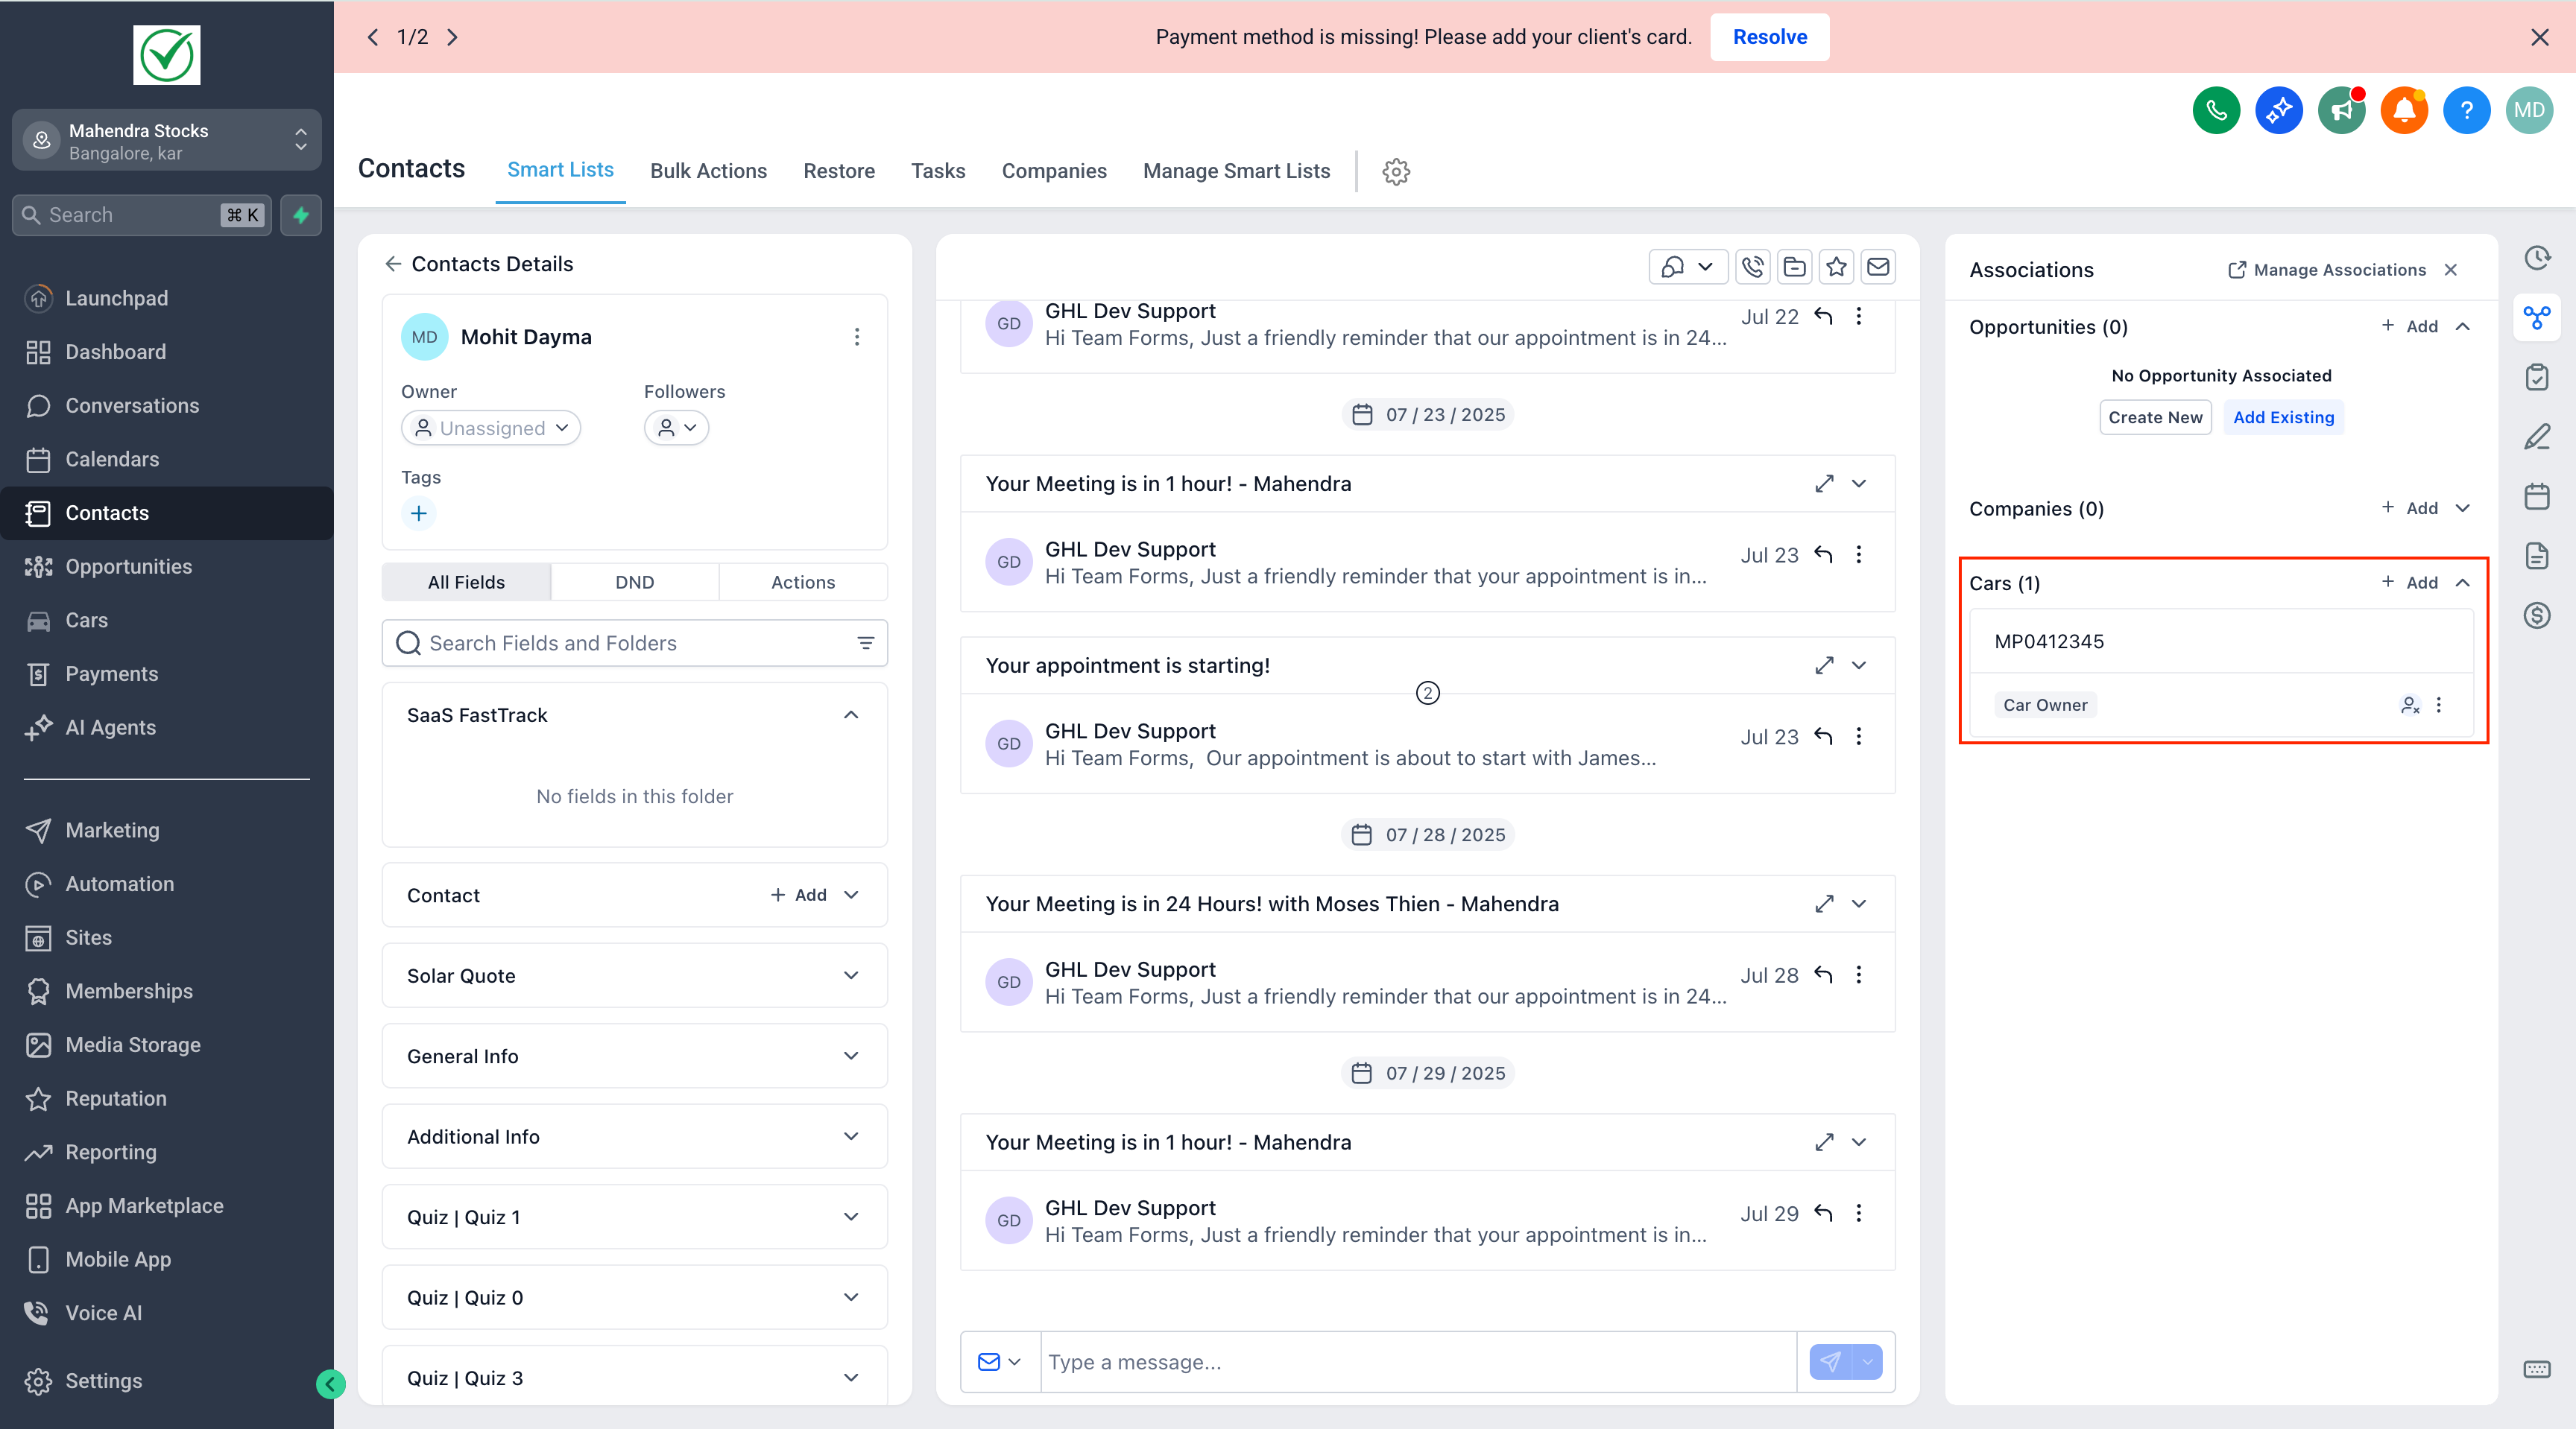Open the contacts settings gear icon
Image resolution: width=2576 pixels, height=1429 pixels.
click(1396, 172)
